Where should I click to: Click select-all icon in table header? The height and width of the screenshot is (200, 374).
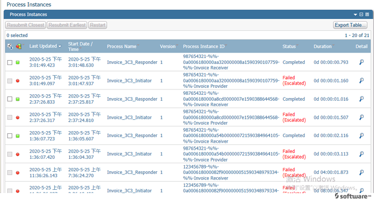10,46
